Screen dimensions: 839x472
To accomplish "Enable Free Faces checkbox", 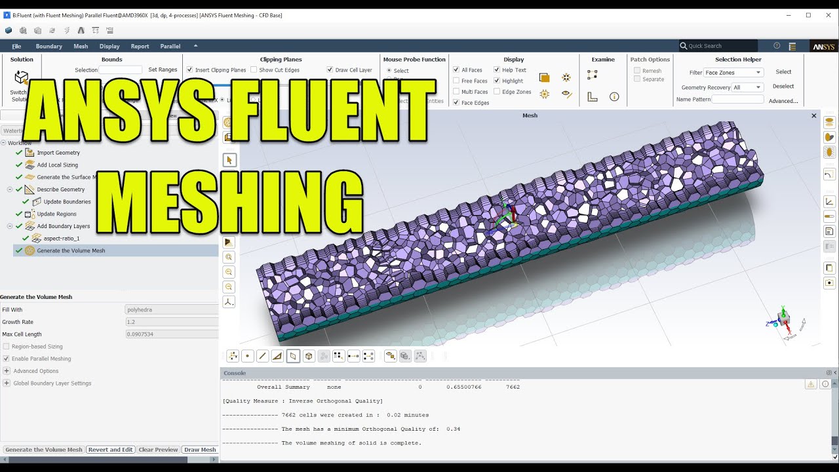I will point(456,81).
